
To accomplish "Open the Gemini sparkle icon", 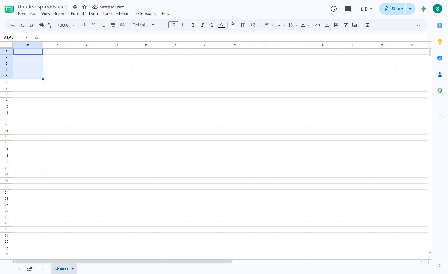I will pyautogui.click(x=423, y=9).
